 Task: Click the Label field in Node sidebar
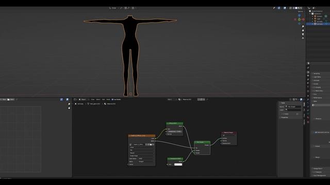pyautogui.click(x=293, y=110)
